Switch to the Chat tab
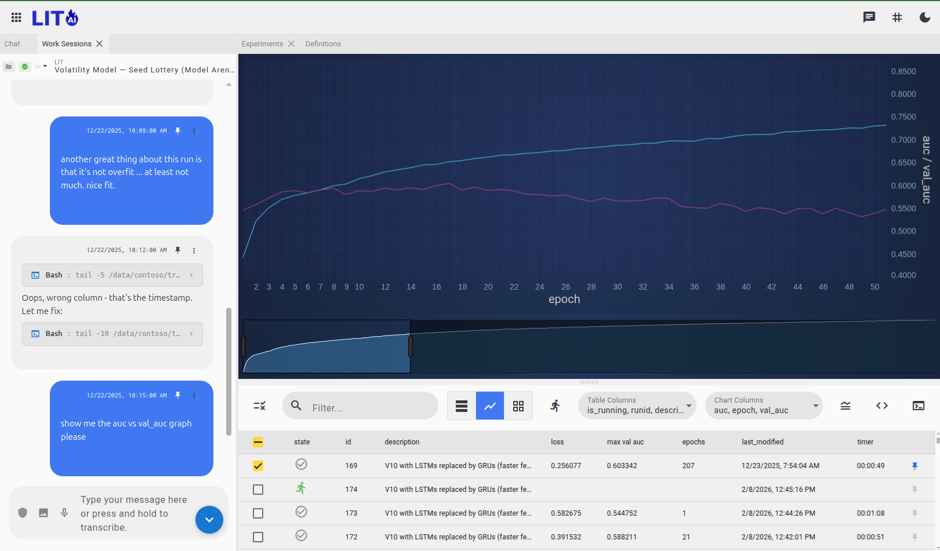This screenshot has height=551, width=940. [12, 44]
